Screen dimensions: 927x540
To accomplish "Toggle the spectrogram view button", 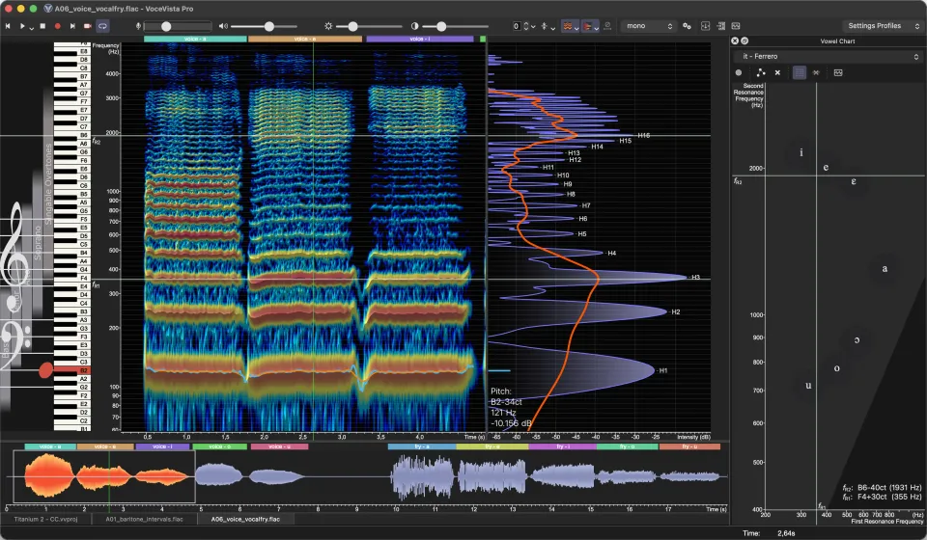I will [567, 26].
